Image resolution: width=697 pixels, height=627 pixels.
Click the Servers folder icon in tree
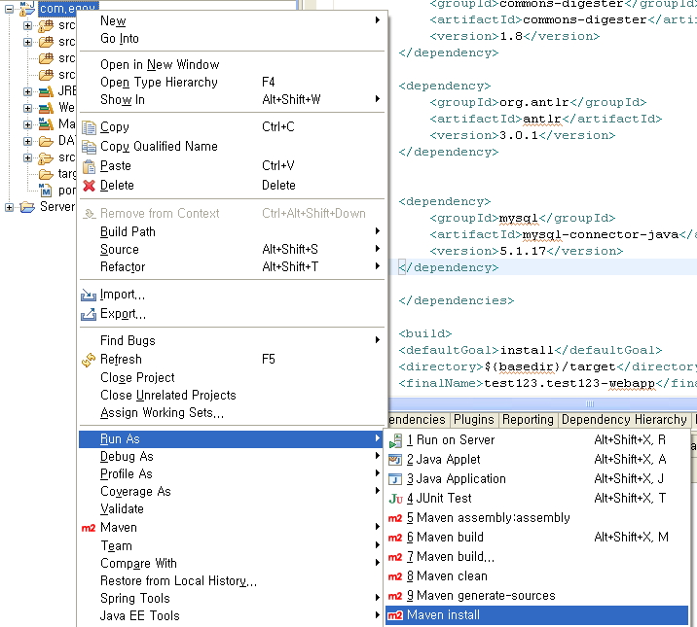27,207
